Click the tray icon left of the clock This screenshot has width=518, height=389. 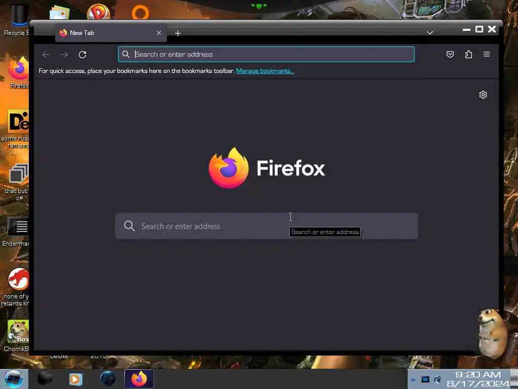point(438,379)
